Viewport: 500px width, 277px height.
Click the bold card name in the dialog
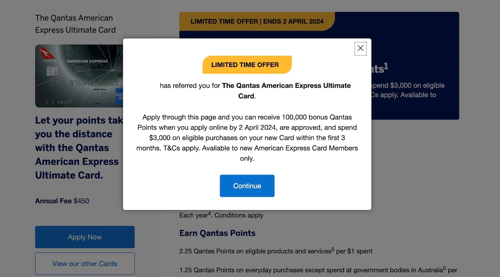point(286,86)
